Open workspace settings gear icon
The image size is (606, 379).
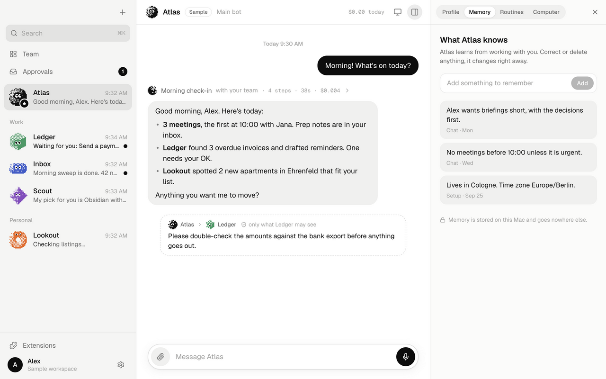coord(121,365)
